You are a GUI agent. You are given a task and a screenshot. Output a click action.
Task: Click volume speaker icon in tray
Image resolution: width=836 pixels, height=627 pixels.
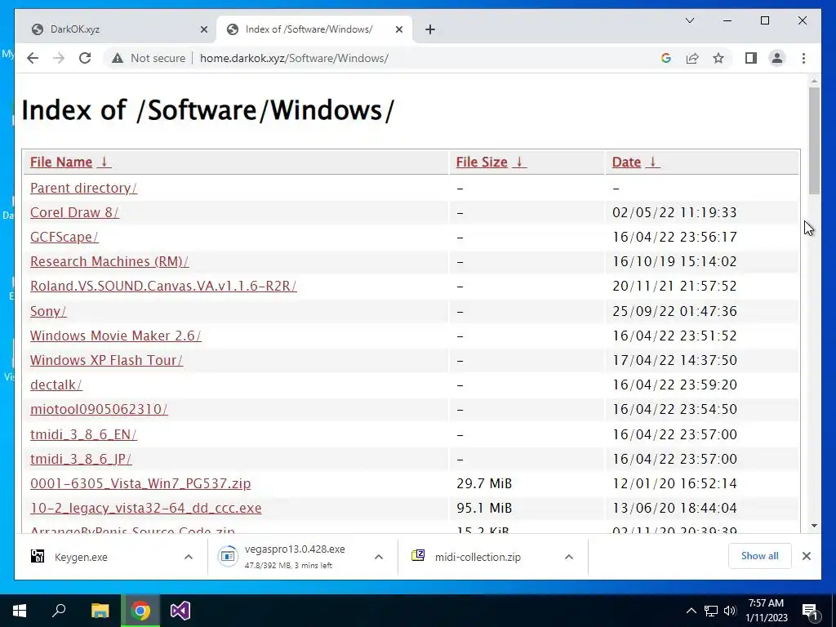pyautogui.click(x=730, y=611)
